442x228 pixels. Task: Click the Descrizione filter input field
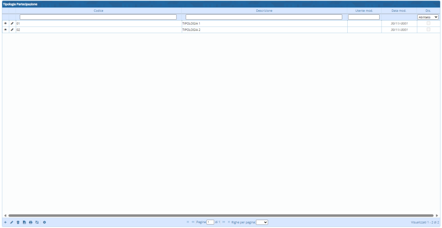point(264,17)
